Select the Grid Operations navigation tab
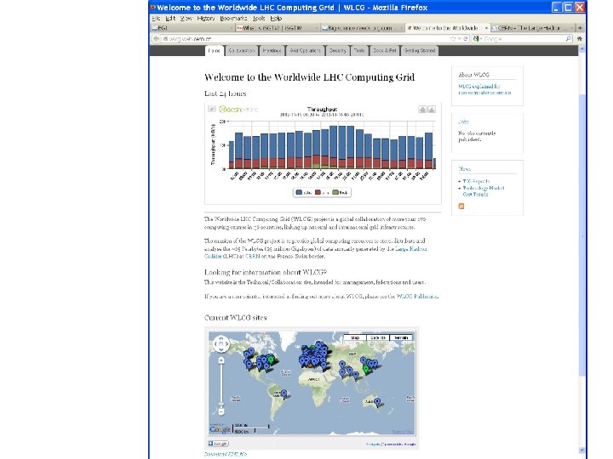613x459 pixels. [x=306, y=51]
